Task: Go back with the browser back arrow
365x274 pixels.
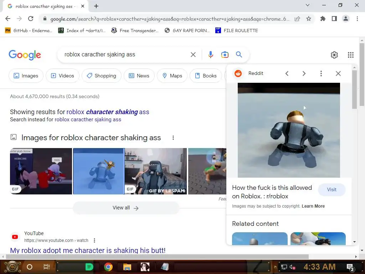Action: [8, 19]
